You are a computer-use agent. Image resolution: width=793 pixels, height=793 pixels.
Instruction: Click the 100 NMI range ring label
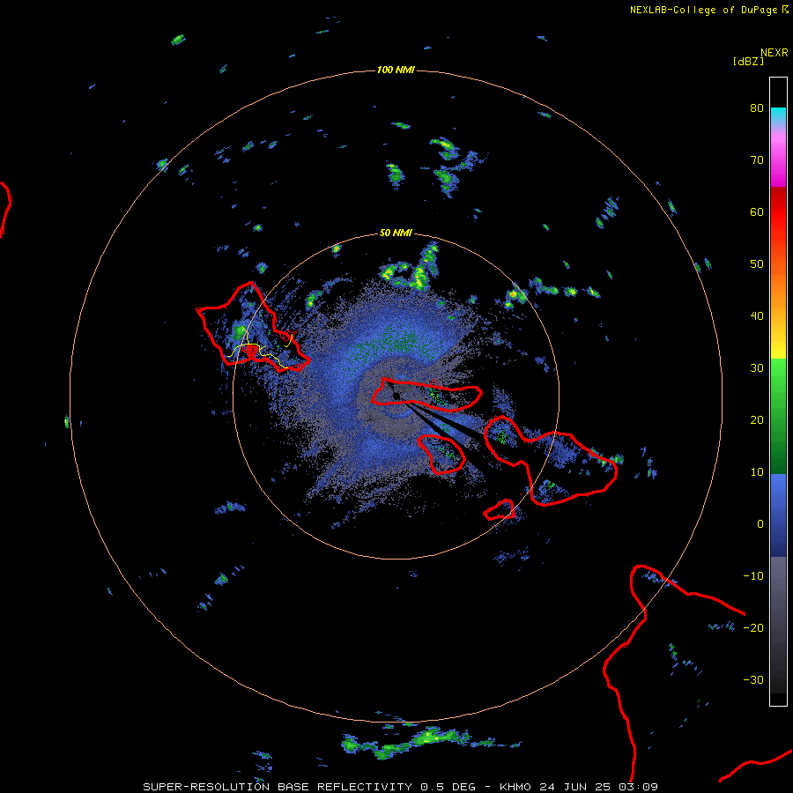pyautogui.click(x=396, y=70)
